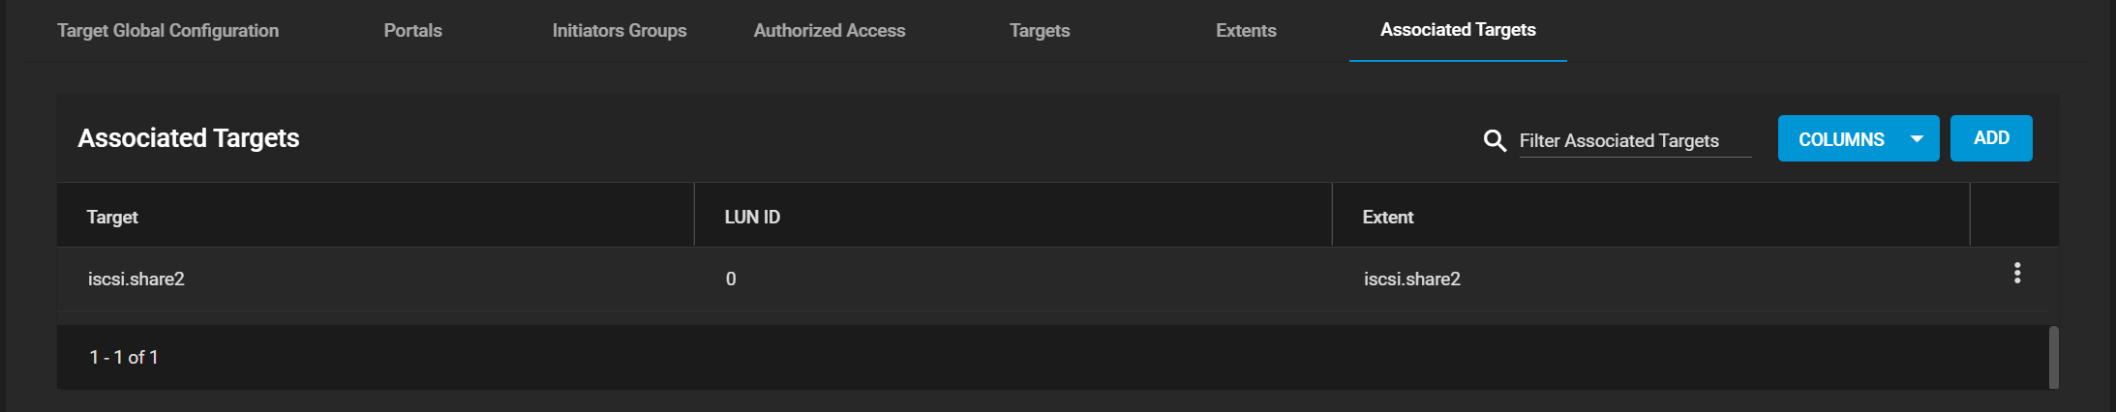Click ADD to create an associated target
Screen dimensions: 2116x412
pyautogui.click(x=1991, y=138)
